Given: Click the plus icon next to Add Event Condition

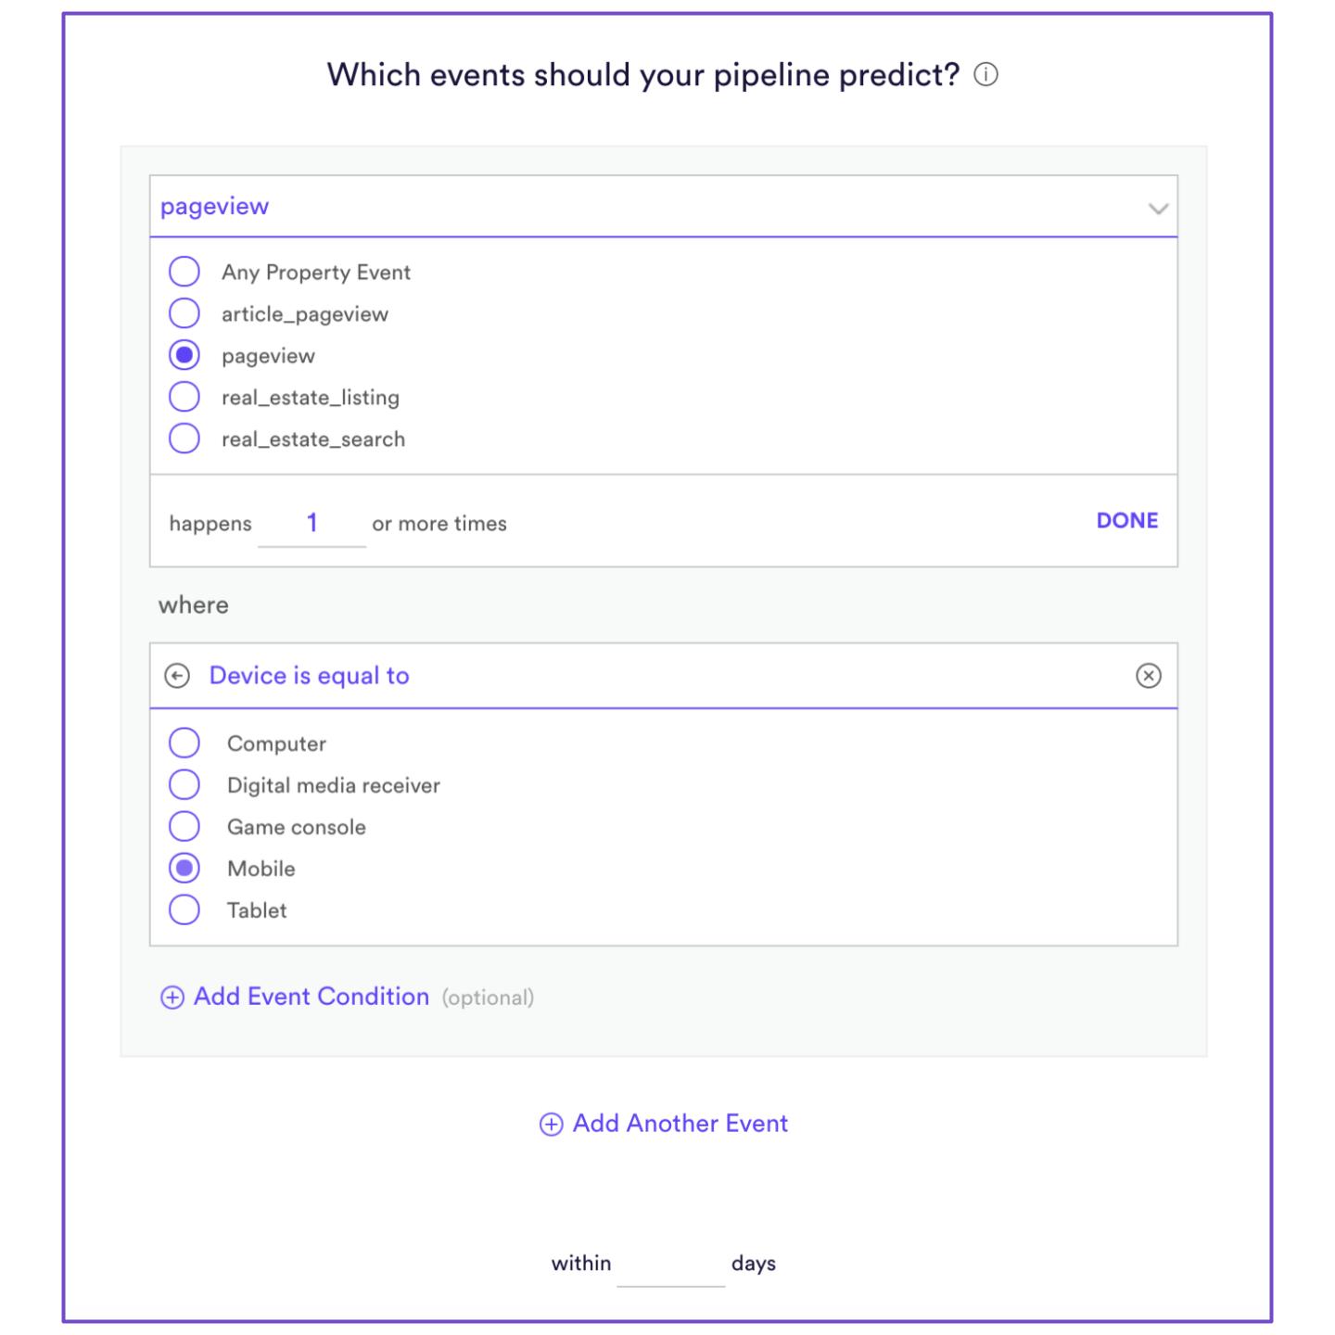Looking at the screenshot, I should 172,998.
